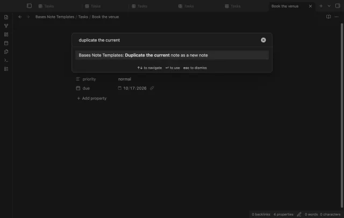Switch to reading view book icon
Image resolution: width=344 pixels, height=218 pixels.
pos(328,17)
